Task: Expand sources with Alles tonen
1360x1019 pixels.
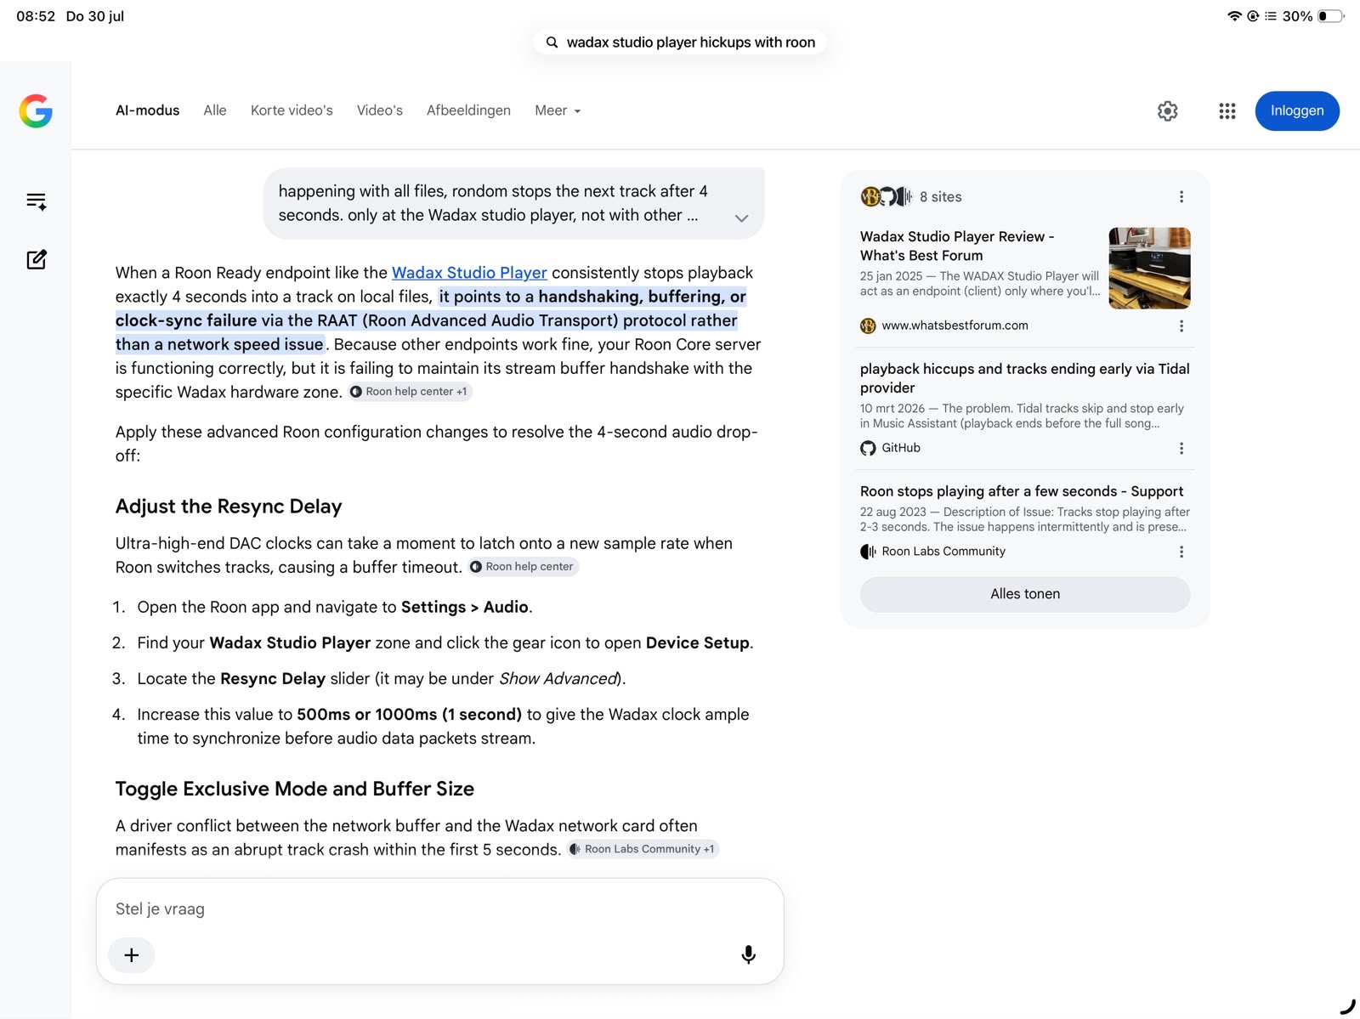Action: (x=1025, y=594)
